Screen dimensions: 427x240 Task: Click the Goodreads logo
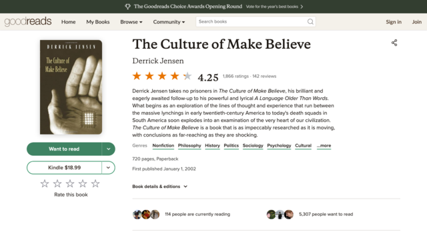click(x=28, y=21)
